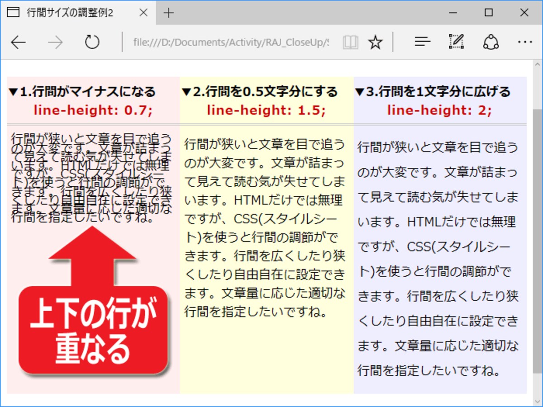The width and height of the screenshot is (543, 407).
Task: Minimize the browser window
Action: point(453,13)
